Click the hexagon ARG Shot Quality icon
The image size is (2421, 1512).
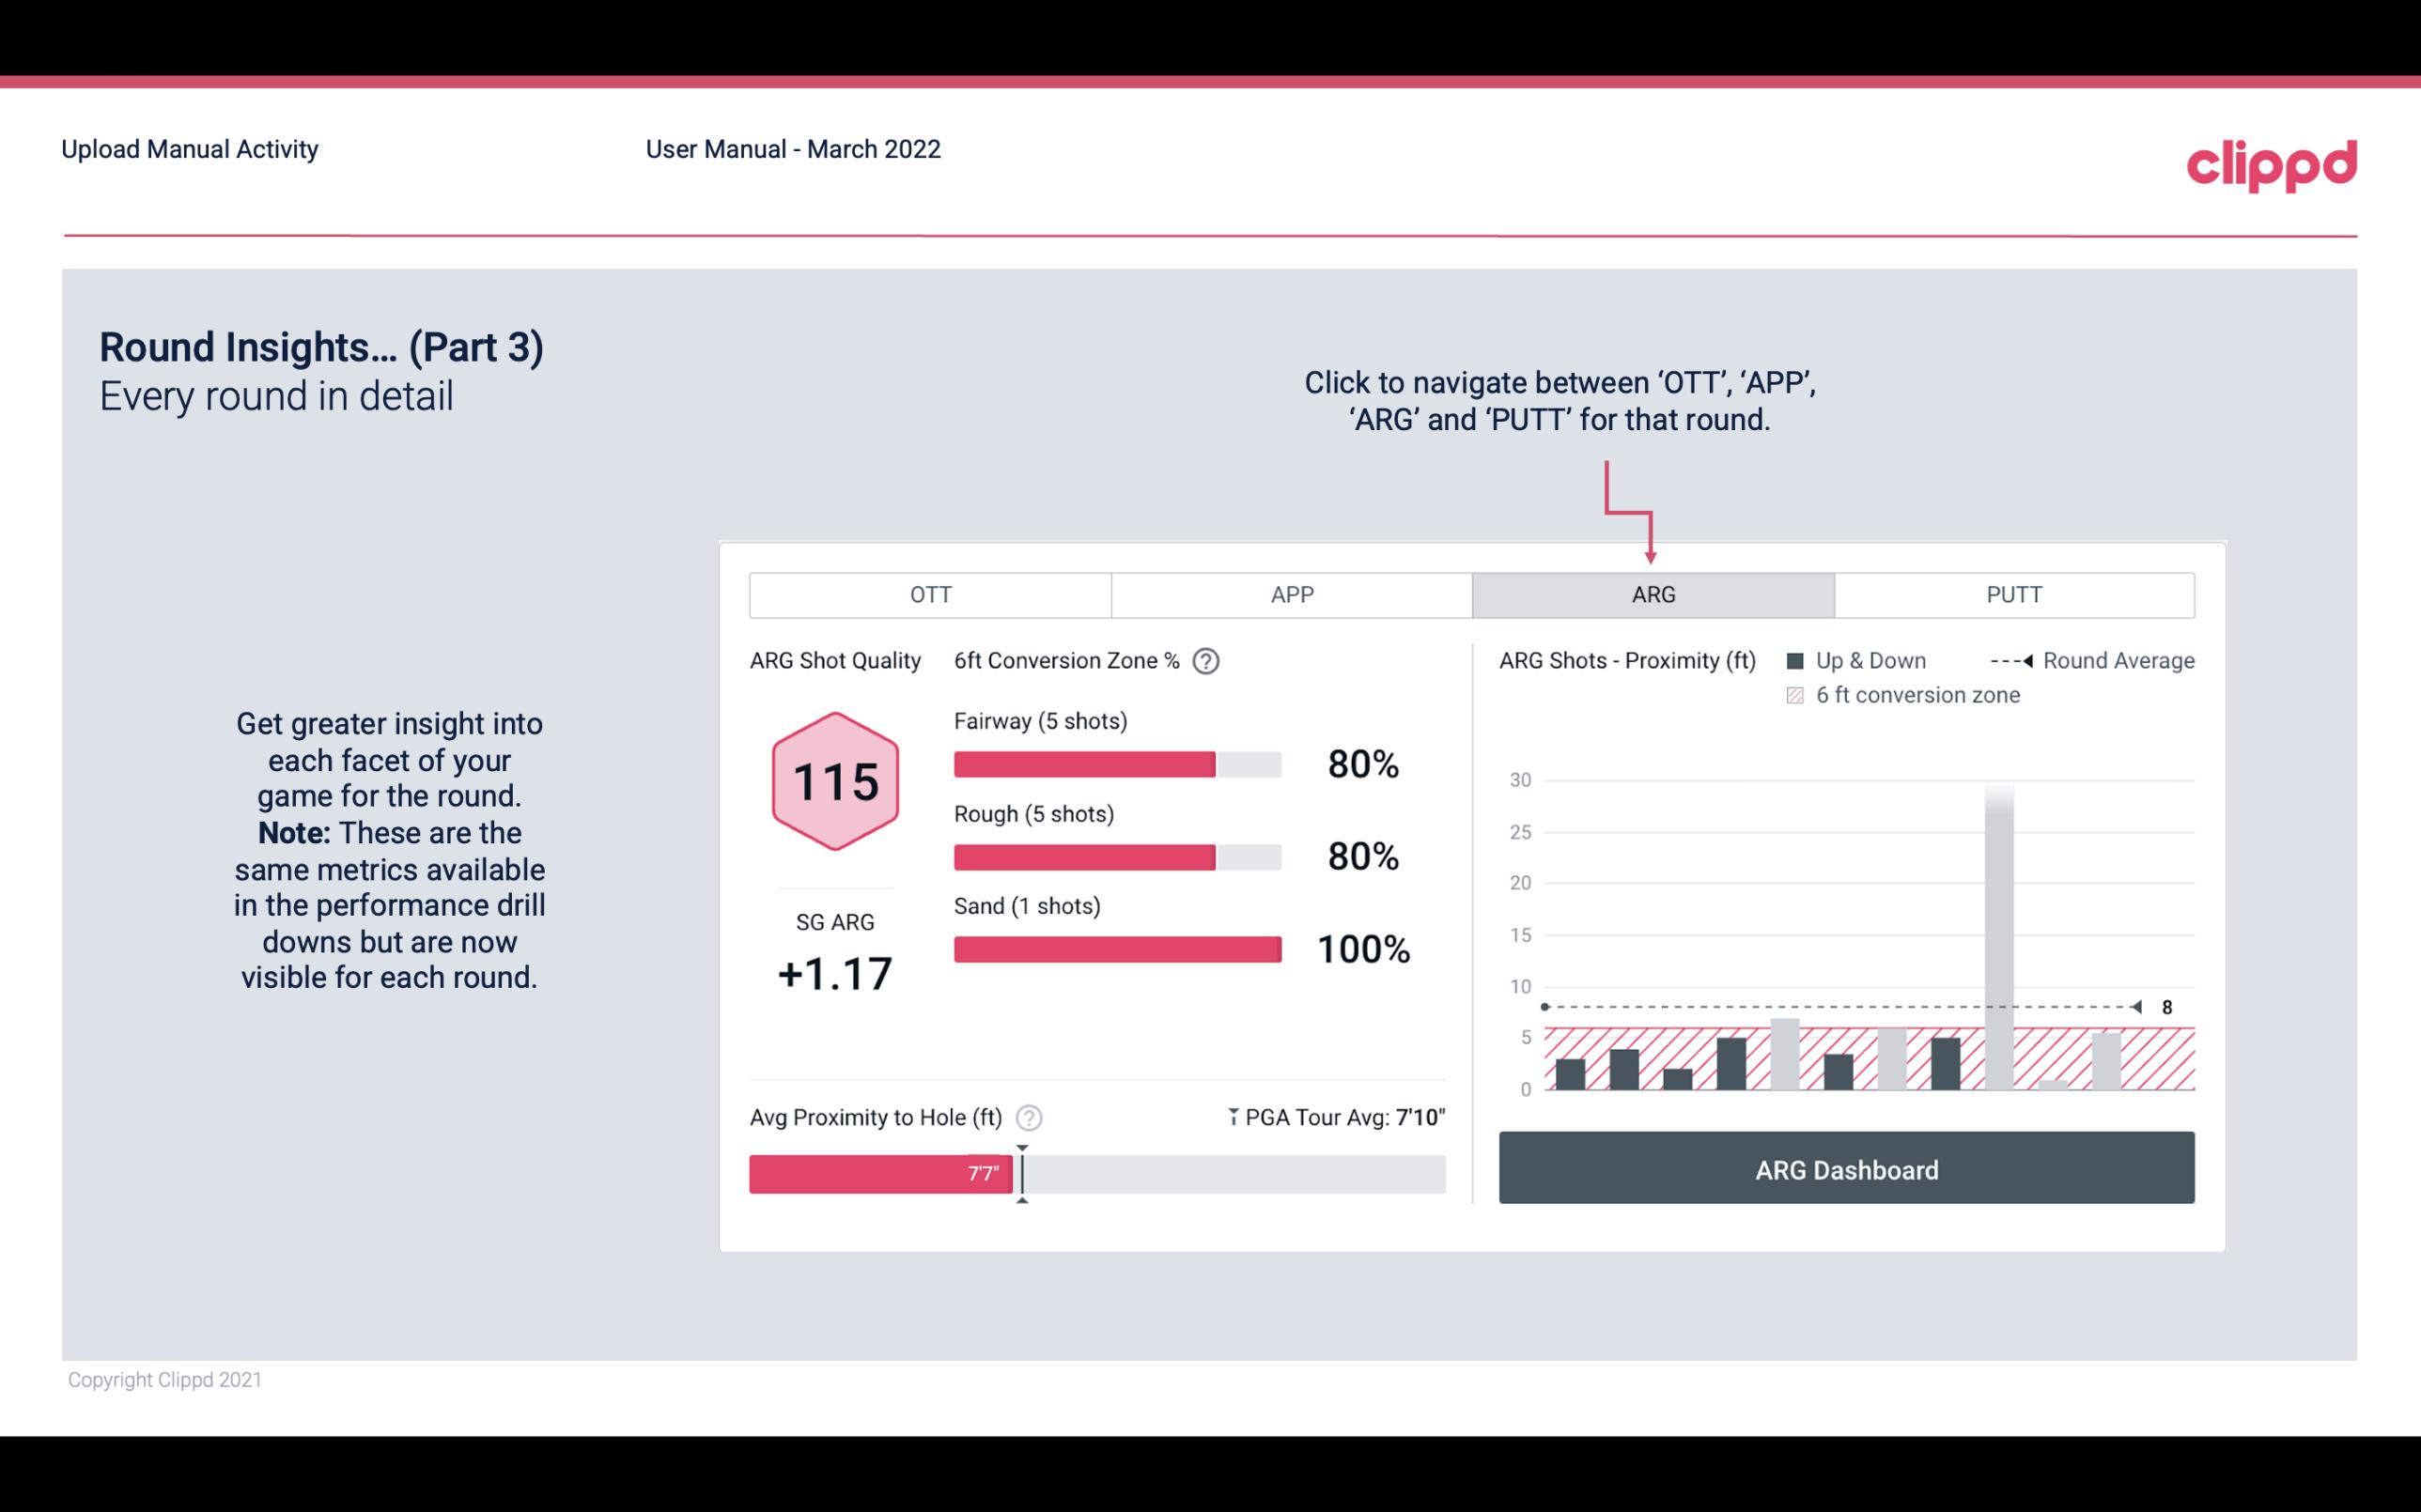tap(834, 782)
